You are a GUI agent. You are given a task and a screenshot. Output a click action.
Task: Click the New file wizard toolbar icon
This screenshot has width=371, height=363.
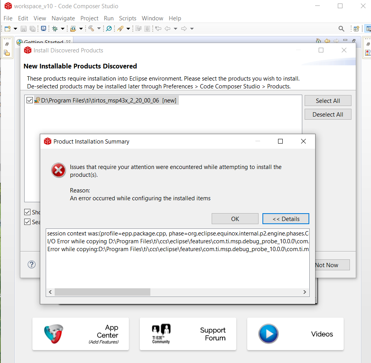click(x=7, y=29)
